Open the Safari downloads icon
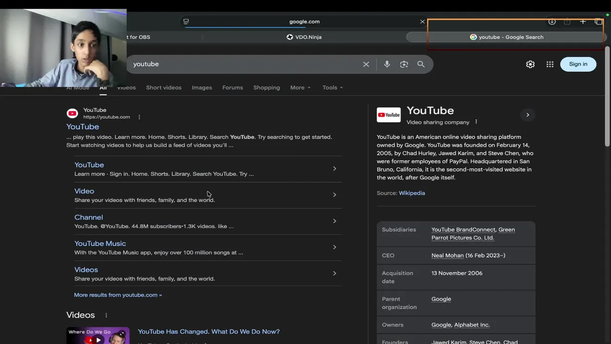 click(x=552, y=21)
